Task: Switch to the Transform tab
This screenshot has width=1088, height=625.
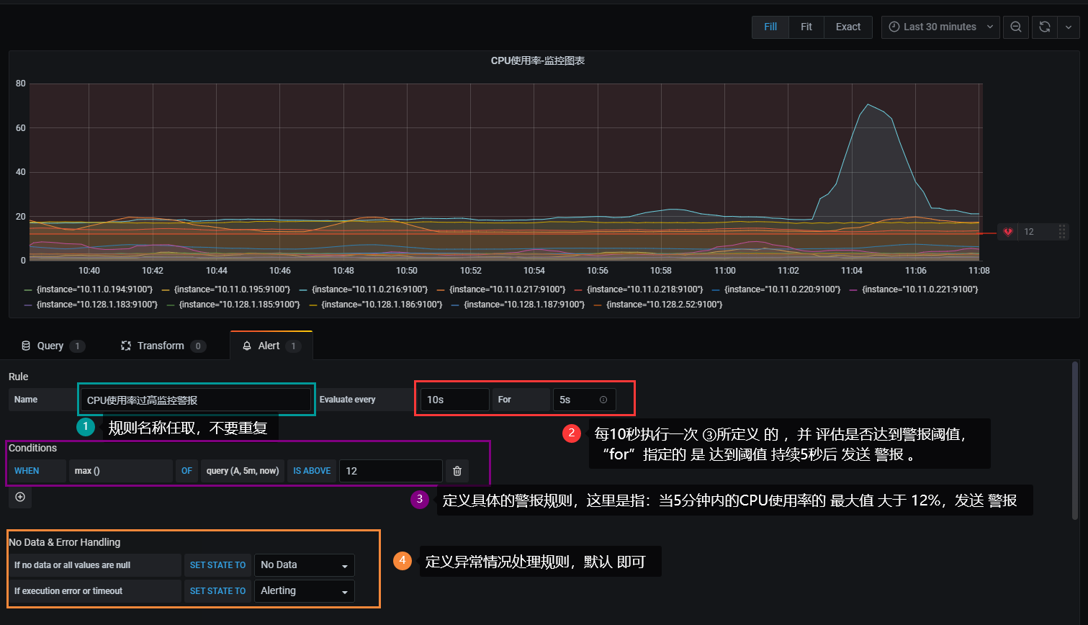Action: pyautogui.click(x=163, y=346)
